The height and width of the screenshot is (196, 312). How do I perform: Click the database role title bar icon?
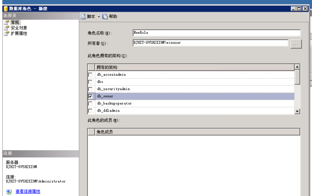pos(6,9)
